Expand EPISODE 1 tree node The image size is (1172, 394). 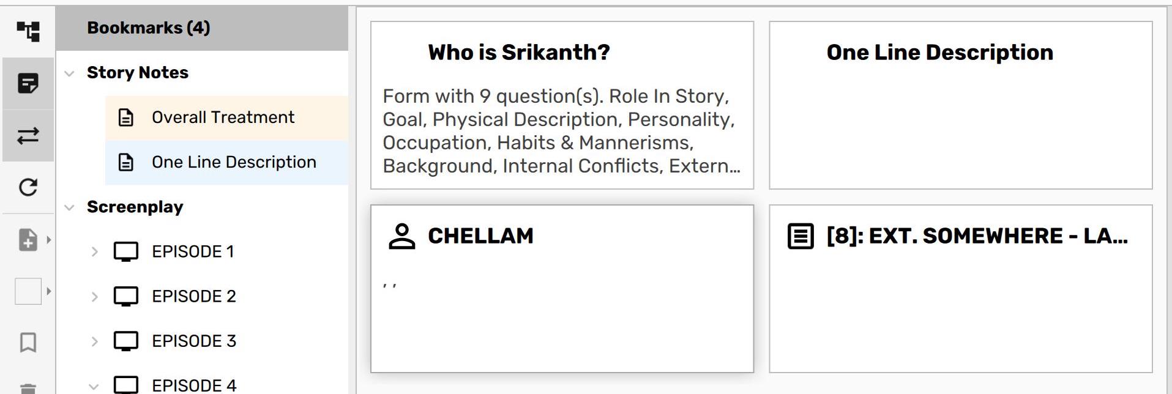click(94, 251)
